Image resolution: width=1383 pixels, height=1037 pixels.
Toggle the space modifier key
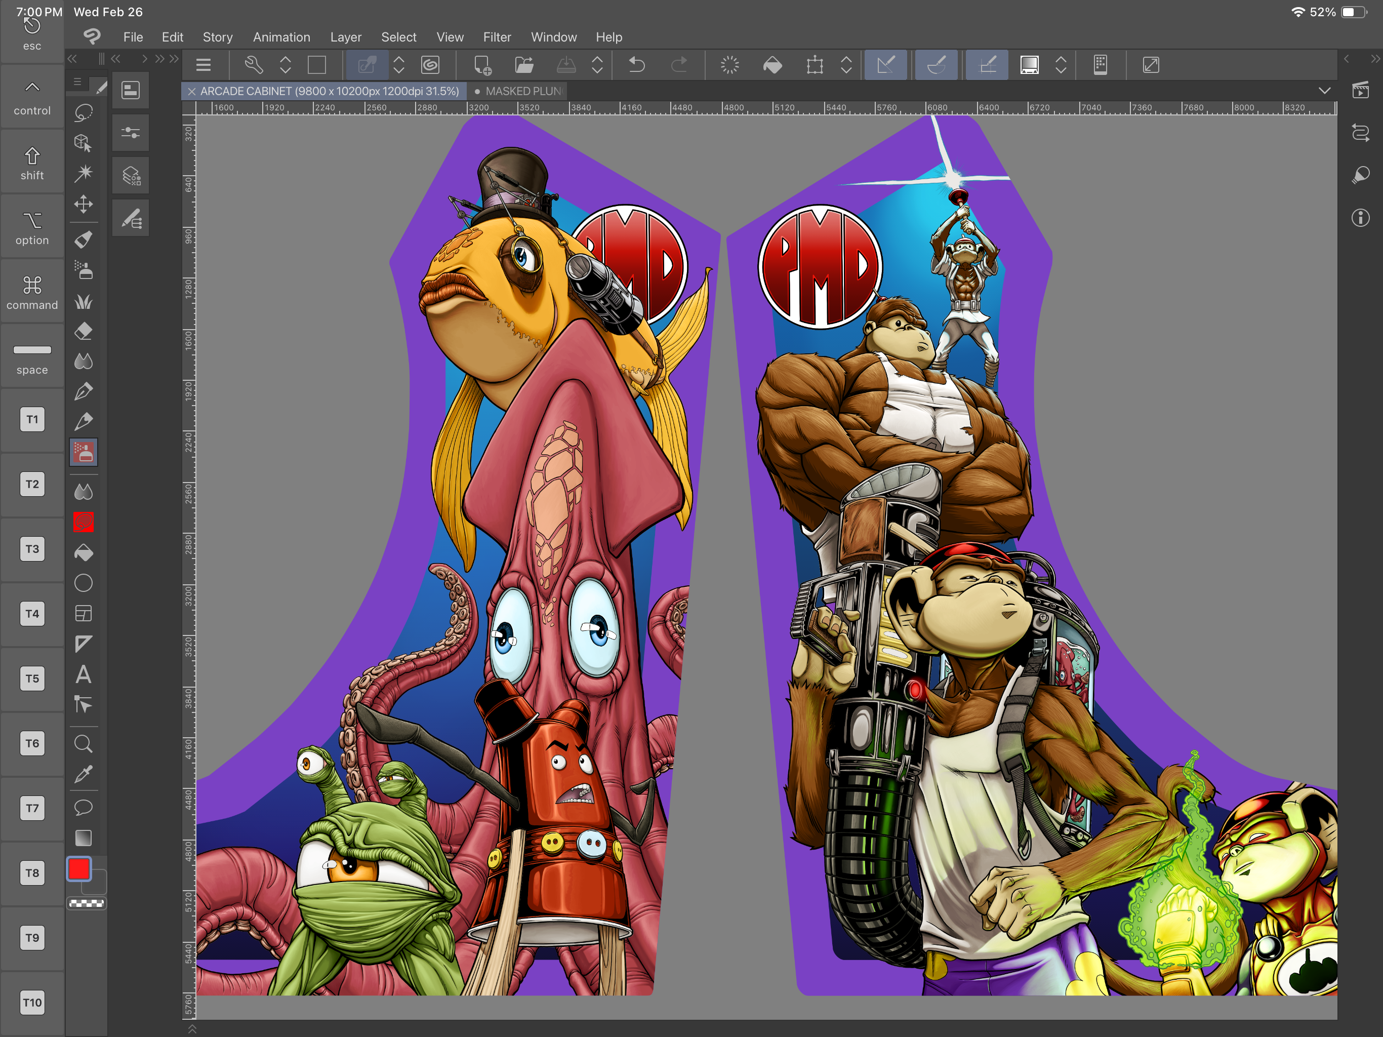[32, 357]
